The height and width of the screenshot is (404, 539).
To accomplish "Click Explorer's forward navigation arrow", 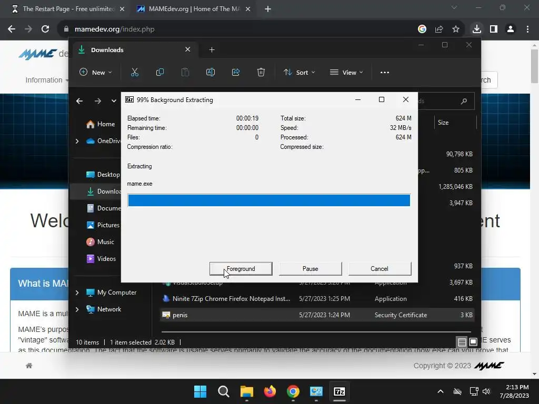I will pyautogui.click(x=98, y=101).
